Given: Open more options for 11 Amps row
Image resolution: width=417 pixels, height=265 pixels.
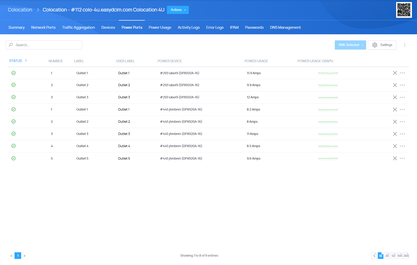Looking at the screenshot, I should point(402,134).
